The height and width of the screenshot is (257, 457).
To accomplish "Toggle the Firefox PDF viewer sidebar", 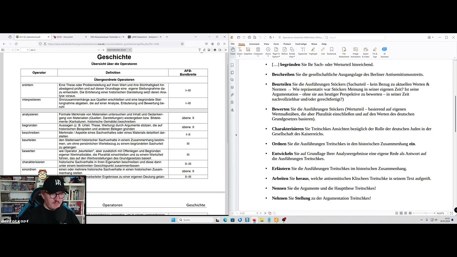I will 3,50.
